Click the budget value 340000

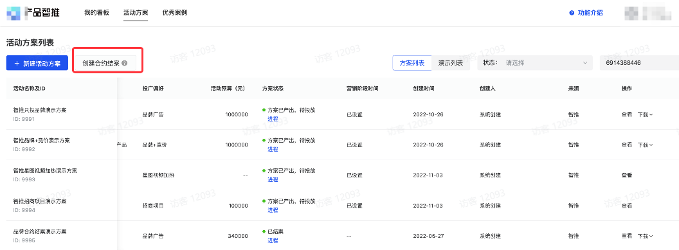[238, 236]
